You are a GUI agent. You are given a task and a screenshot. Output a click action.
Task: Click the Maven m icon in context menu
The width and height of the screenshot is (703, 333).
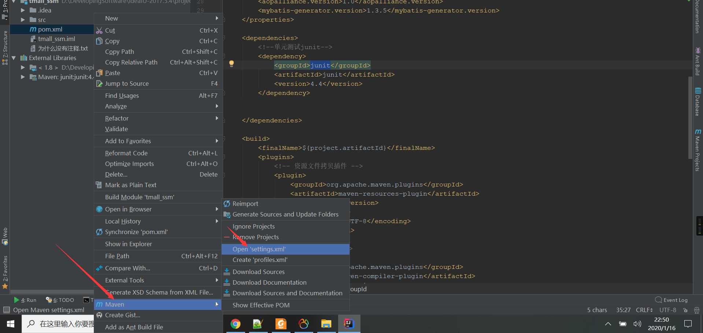tap(99, 304)
